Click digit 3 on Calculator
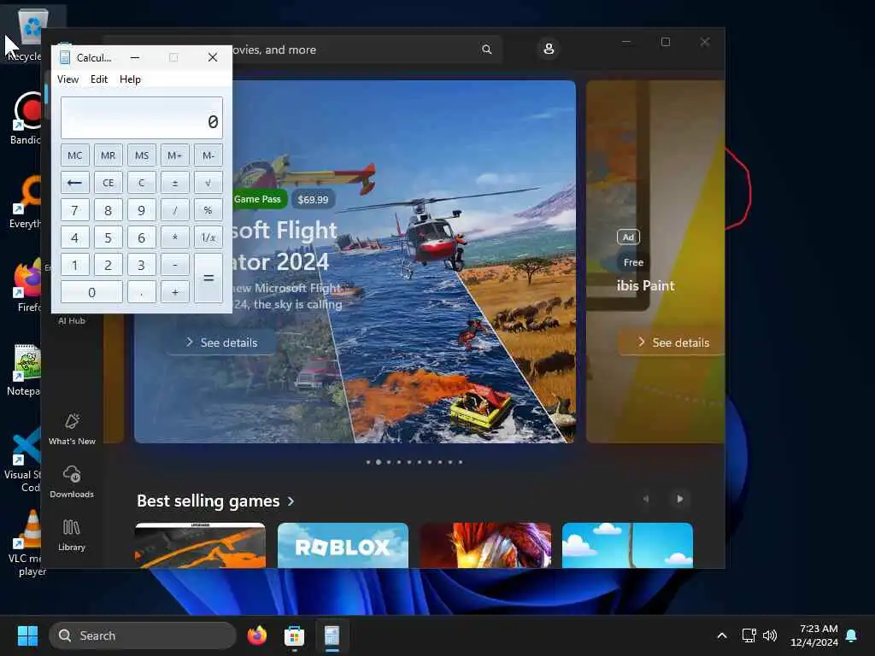The height and width of the screenshot is (656, 875). click(142, 265)
